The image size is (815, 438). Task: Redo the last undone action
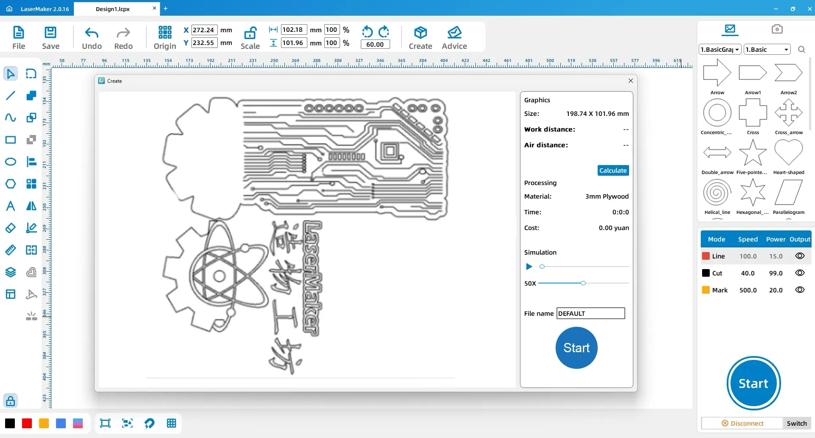(x=124, y=33)
